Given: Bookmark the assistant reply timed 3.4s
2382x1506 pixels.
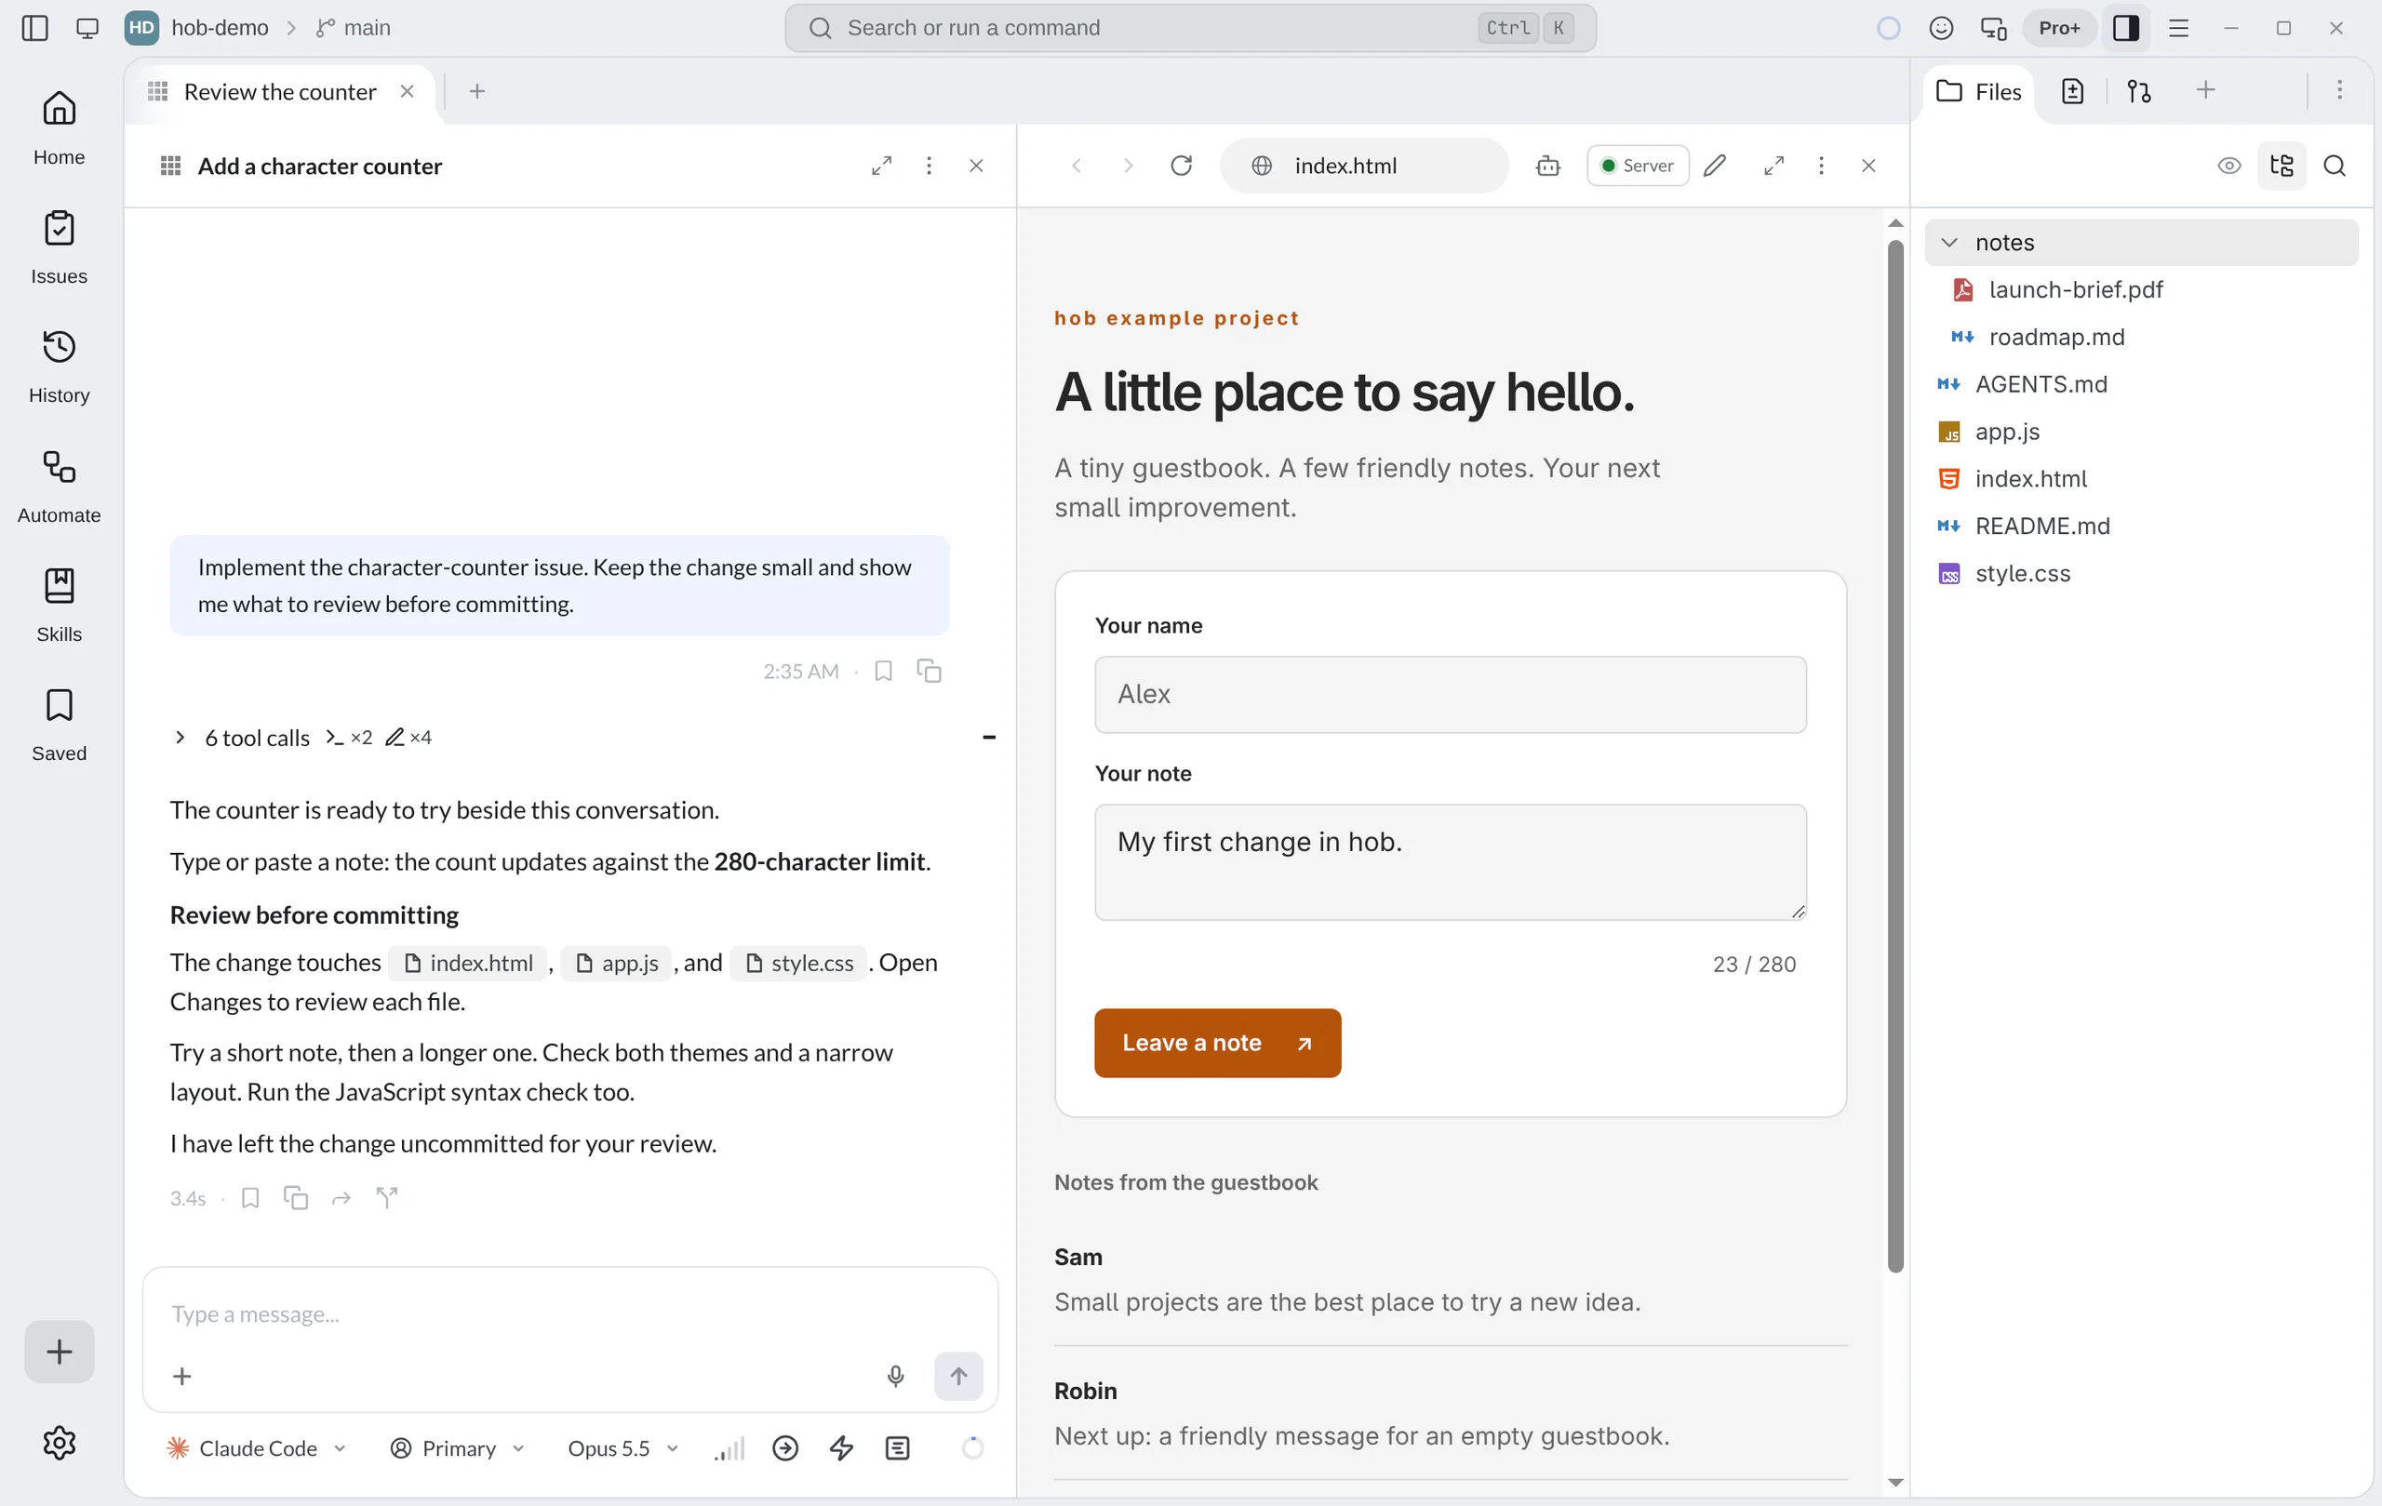Looking at the screenshot, I should coord(250,1197).
